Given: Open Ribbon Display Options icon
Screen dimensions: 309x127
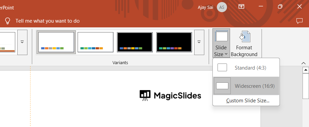Looking at the screenshot, I should (241, 6).
